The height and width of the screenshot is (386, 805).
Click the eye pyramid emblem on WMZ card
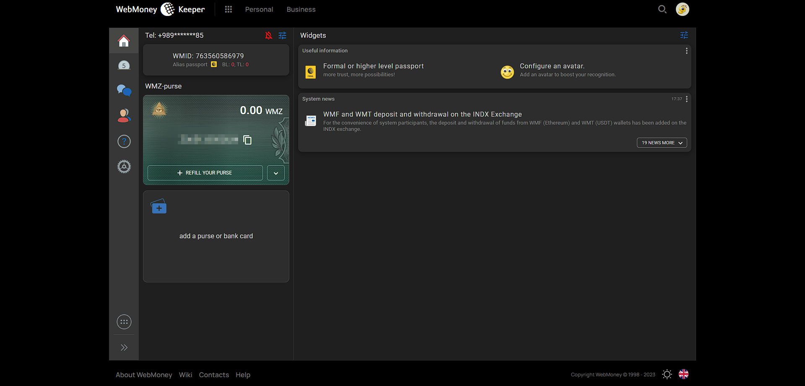pos(159,110)
